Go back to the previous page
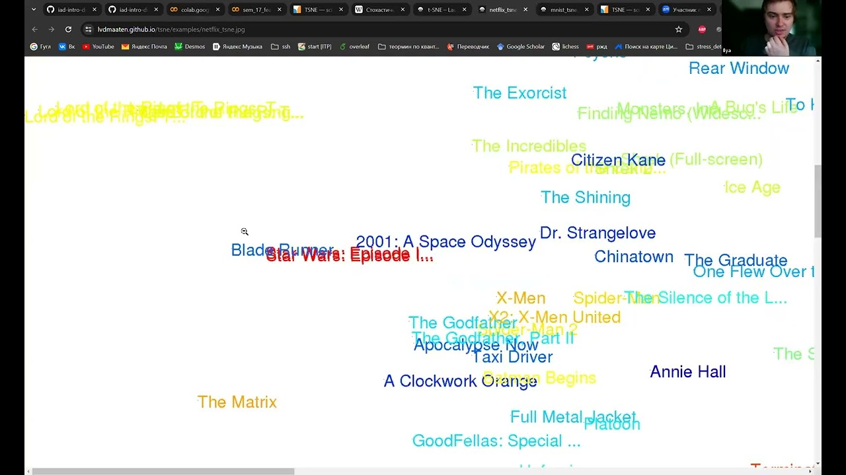The height and width of the screenshot is (475, 846). click(x=34, y=30)
